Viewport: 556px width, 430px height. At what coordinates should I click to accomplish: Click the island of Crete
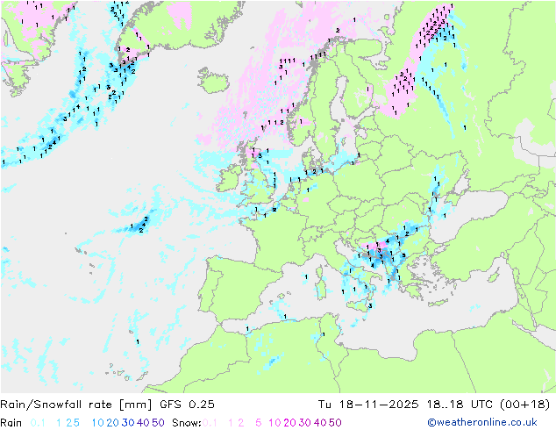pyautogui.click(x=438, y=303)
